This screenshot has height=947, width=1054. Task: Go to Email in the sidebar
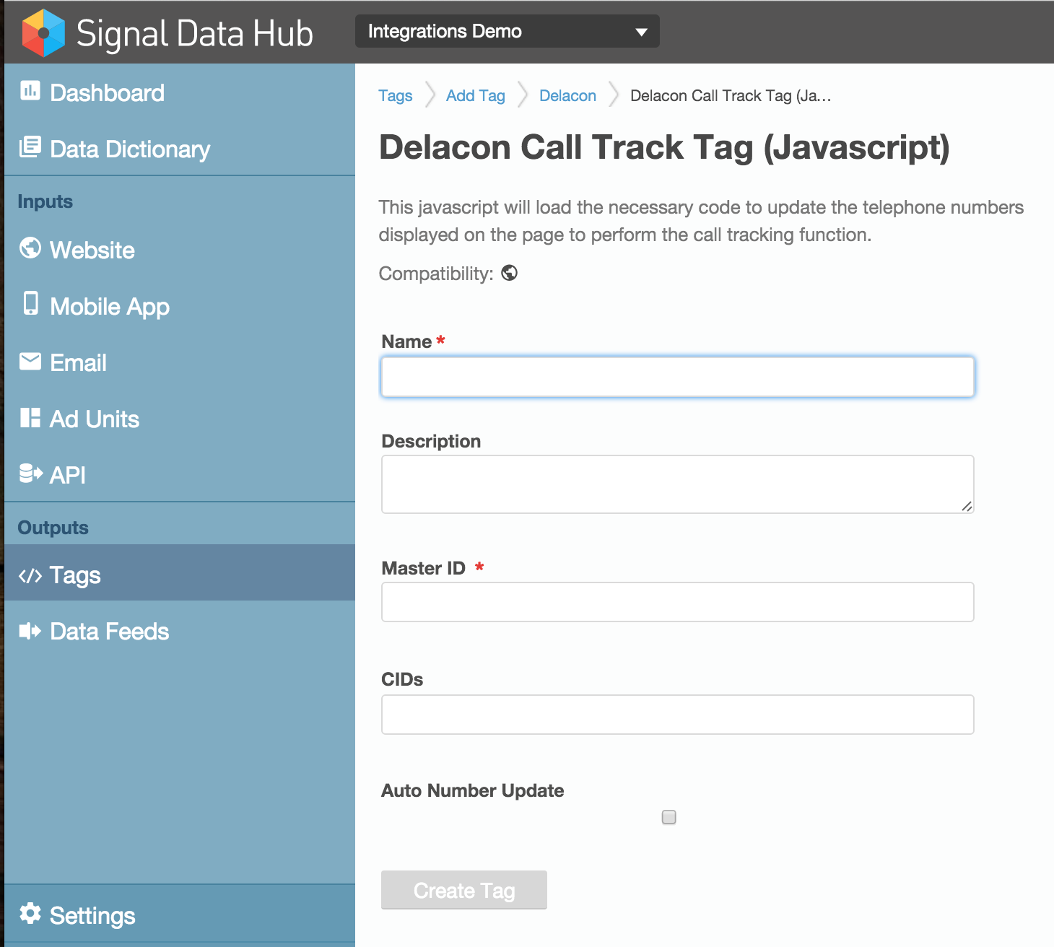coord(180,362)
